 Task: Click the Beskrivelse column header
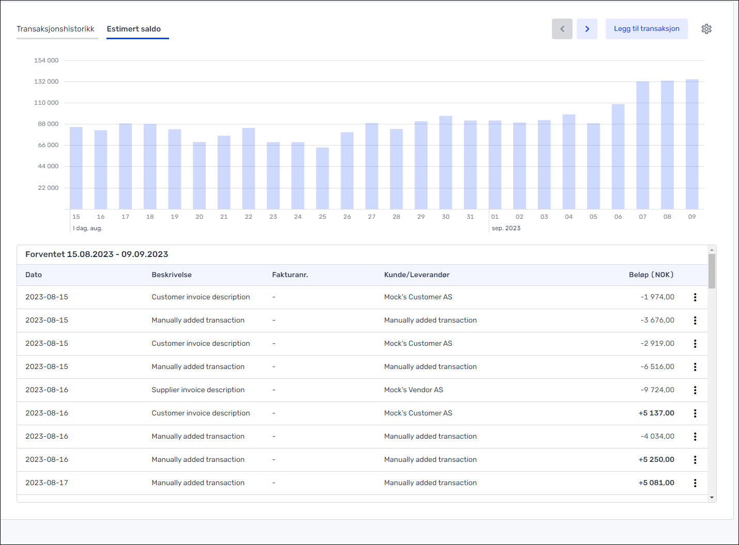172,275
